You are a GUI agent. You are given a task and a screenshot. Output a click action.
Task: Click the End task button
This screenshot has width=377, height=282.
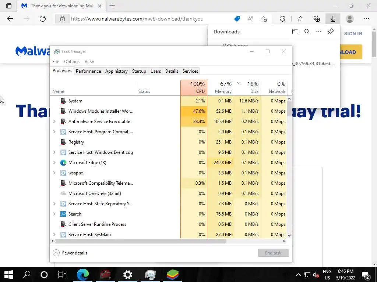tap(273, 253)
